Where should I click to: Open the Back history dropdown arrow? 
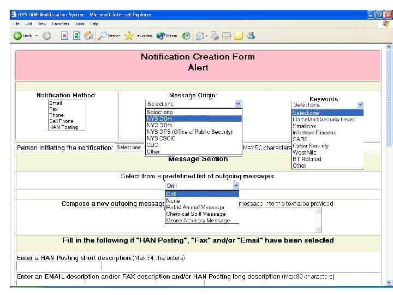pyautogui.click(x=37, y=36)
